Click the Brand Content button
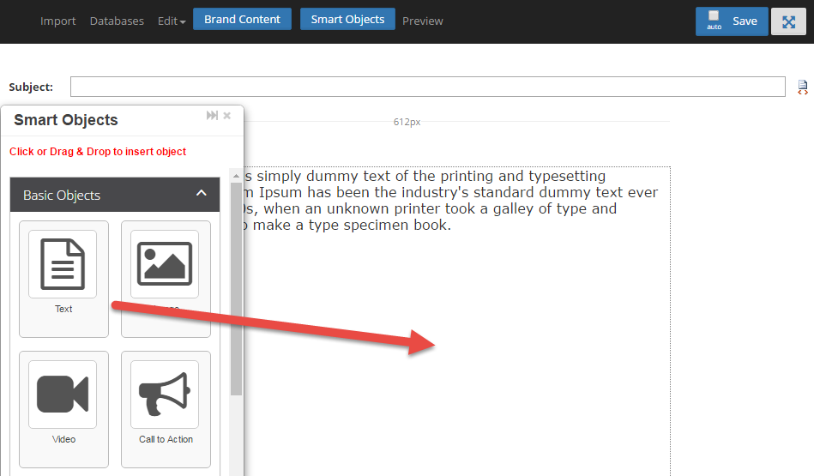Viewport: 814px width, 476px height. point(242,19)
